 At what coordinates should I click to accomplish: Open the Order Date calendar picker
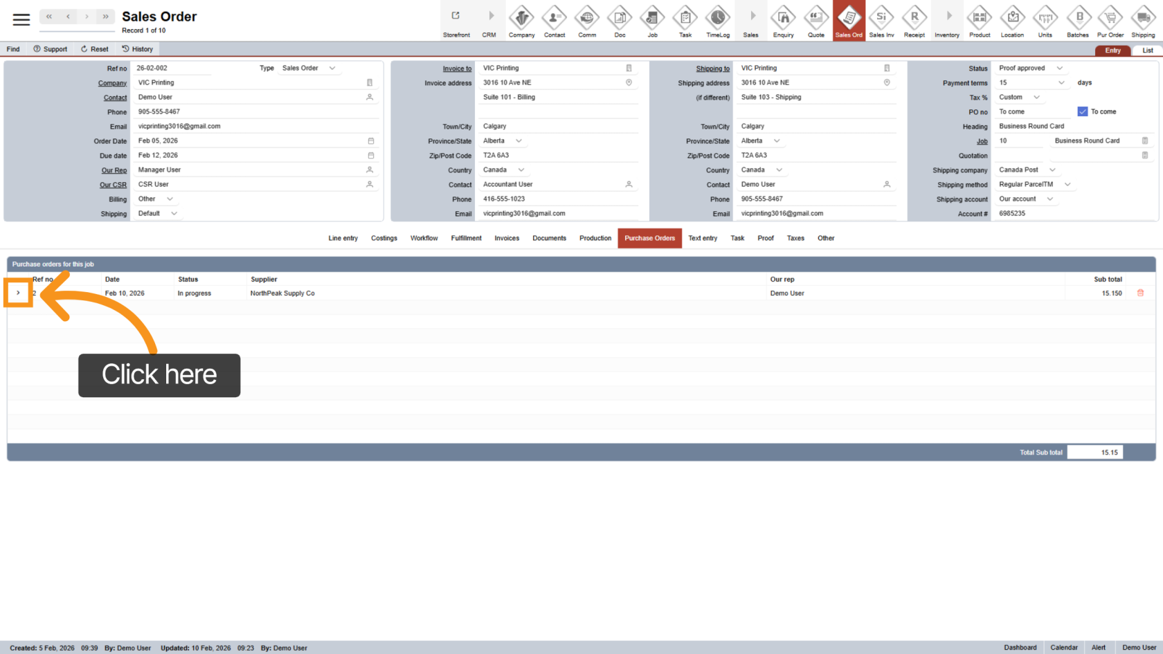click(x=370, y=141)
